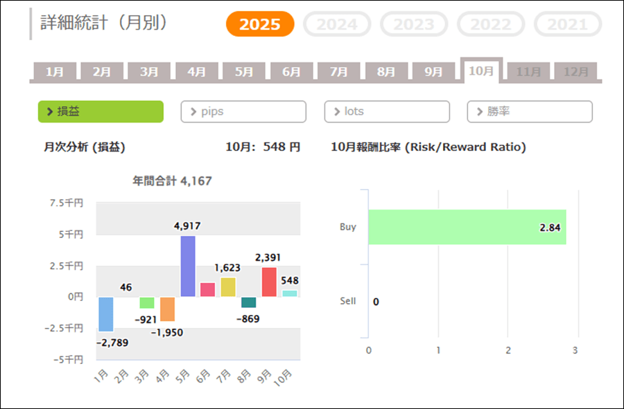Choose the 2023 year button
Image resolution: width=624 pixels, height=409 pixels.
(414, 25)
